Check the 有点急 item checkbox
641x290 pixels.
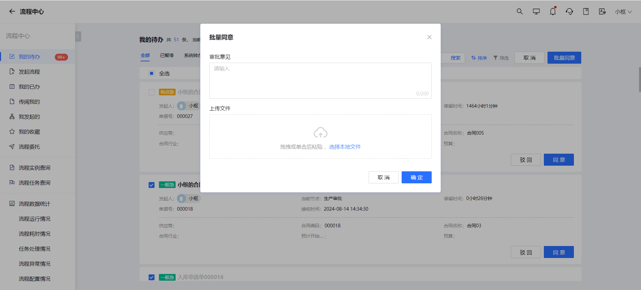[x=152, y=92]
